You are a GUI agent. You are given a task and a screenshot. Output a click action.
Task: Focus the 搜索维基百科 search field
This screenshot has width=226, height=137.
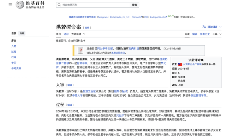tap(93, 5)
